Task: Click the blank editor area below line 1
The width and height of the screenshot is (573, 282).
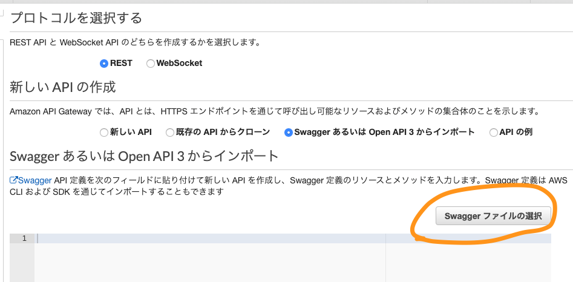Action: click(x=210, y=263)
